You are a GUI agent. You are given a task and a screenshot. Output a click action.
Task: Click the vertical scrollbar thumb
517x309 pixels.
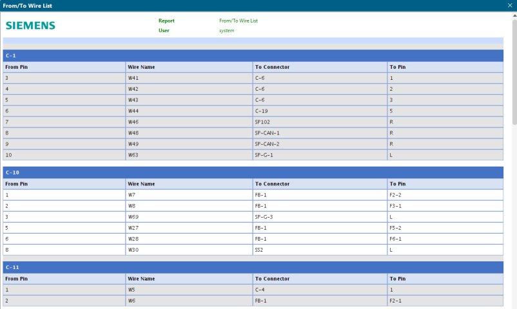point(514,72)
